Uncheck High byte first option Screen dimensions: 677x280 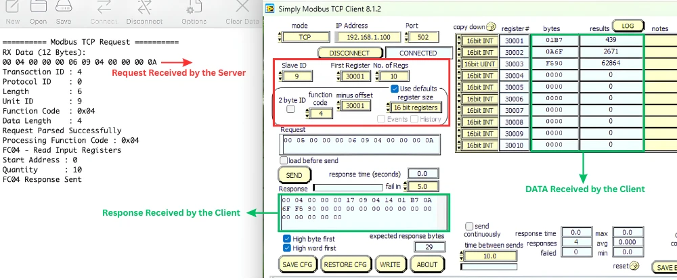tap(286, 239)
